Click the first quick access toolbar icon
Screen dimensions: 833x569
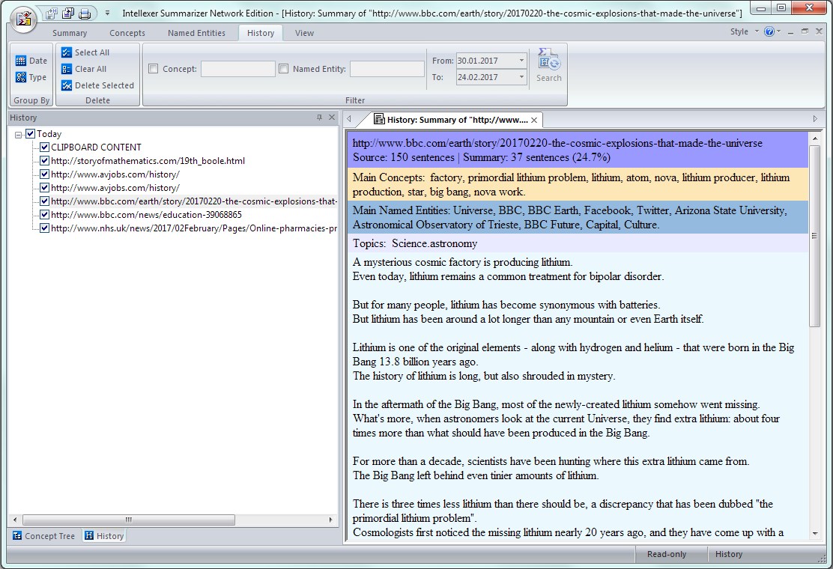pyautogui.click(x=52, y=13)
